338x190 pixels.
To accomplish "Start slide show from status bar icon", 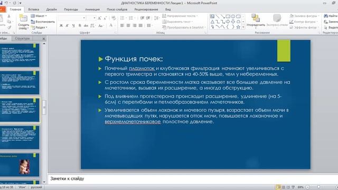I will (x=293, y=187).
